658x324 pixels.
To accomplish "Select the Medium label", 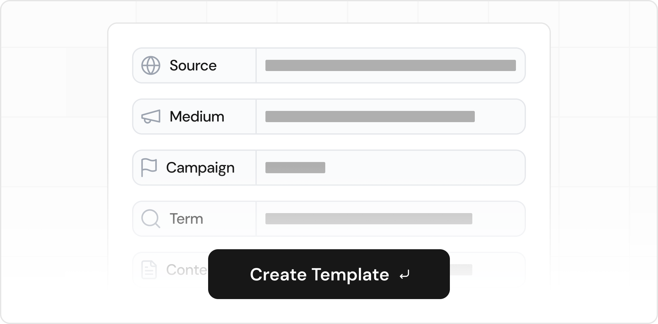I will click(197, 117).
